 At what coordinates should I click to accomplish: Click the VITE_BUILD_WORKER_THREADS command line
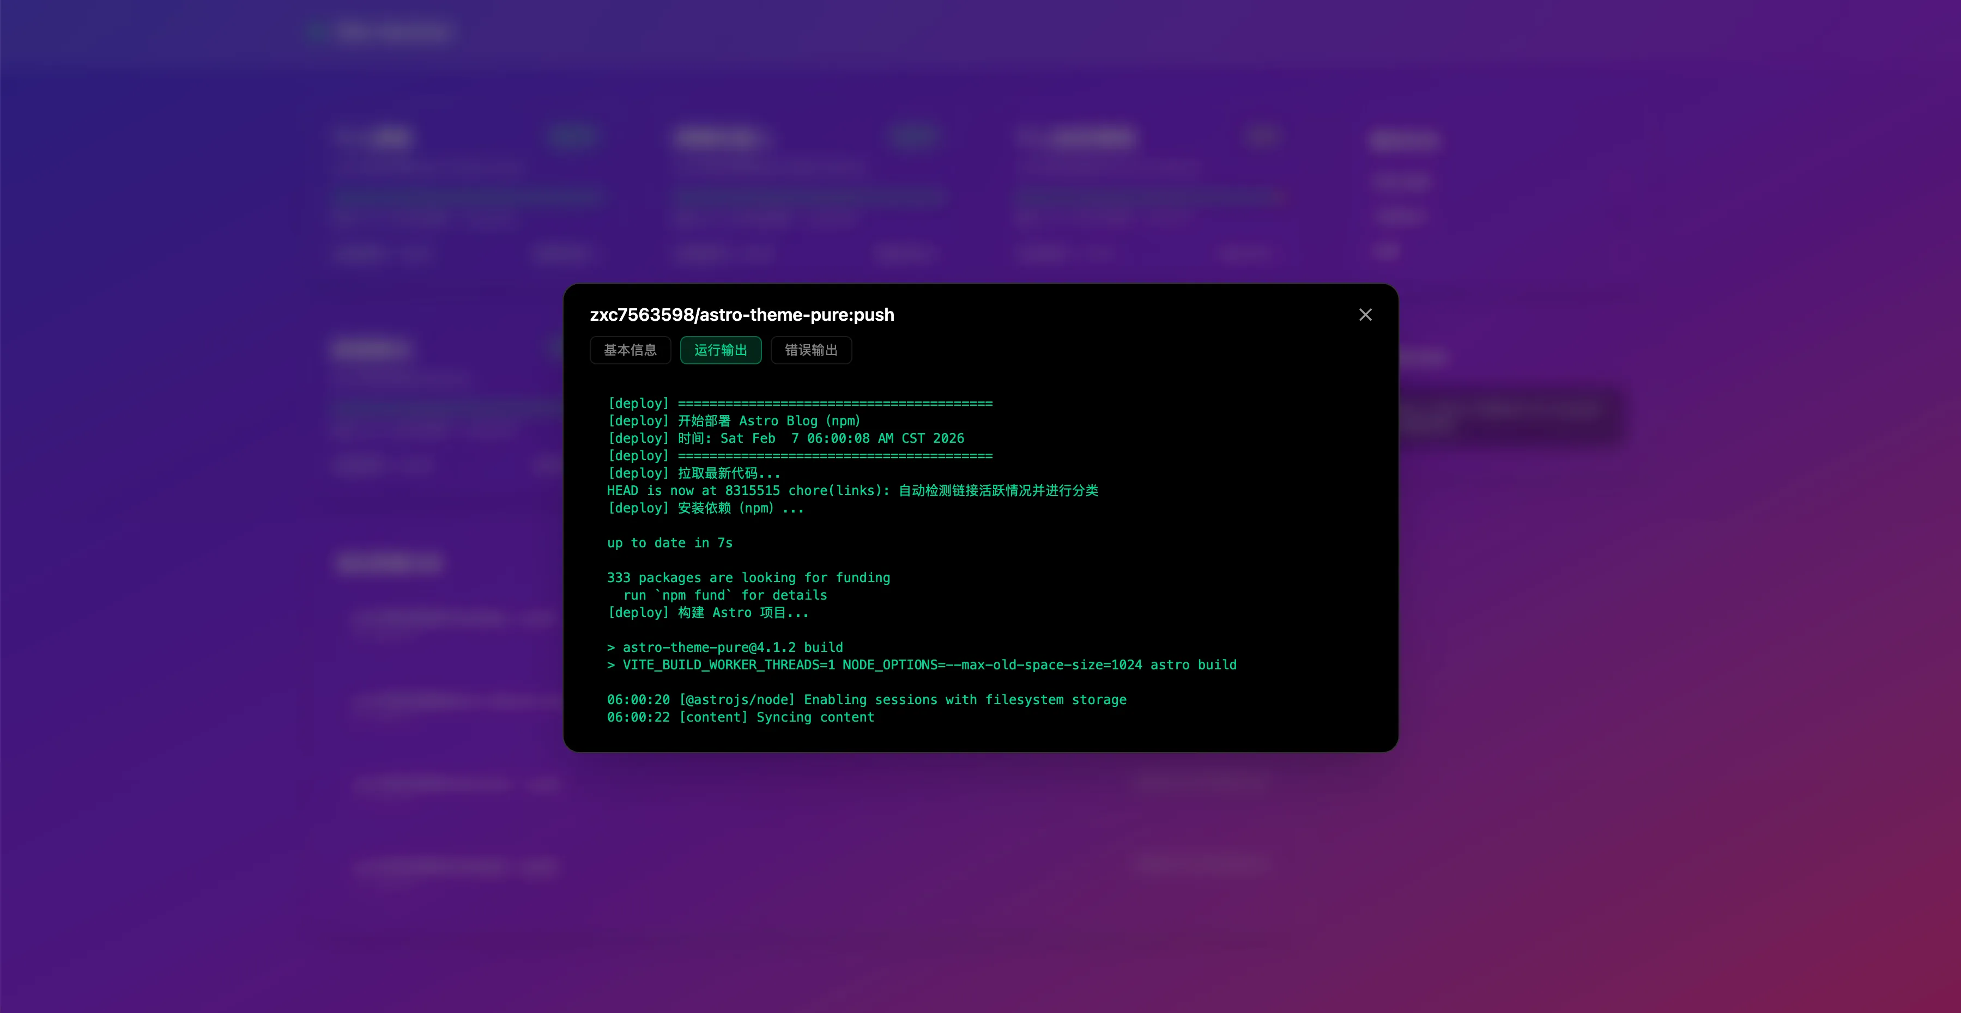tap(921, 666)
